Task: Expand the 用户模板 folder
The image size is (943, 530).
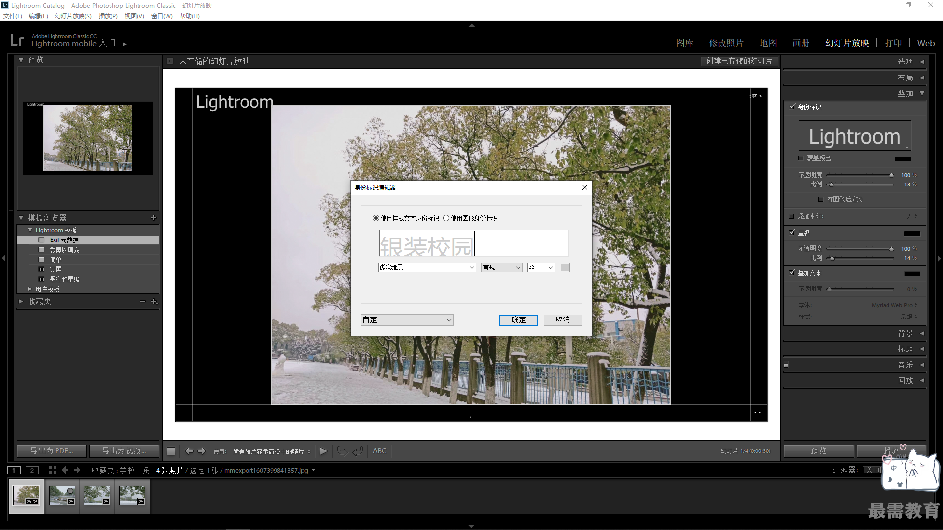Action: [30, 289]
